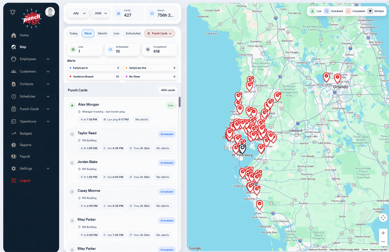Expand the Customers menu chevron
The height and width of the screenshot is (252, 389).
[48, 72]
